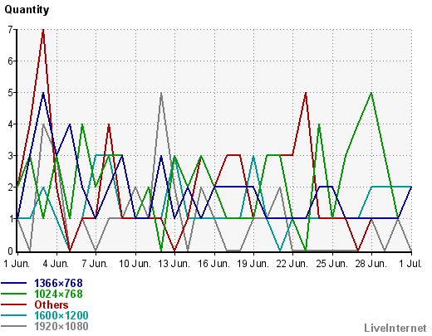Click the Others legend label
The height and width of the screenshot is (336, 432).
tap(52, 304)
